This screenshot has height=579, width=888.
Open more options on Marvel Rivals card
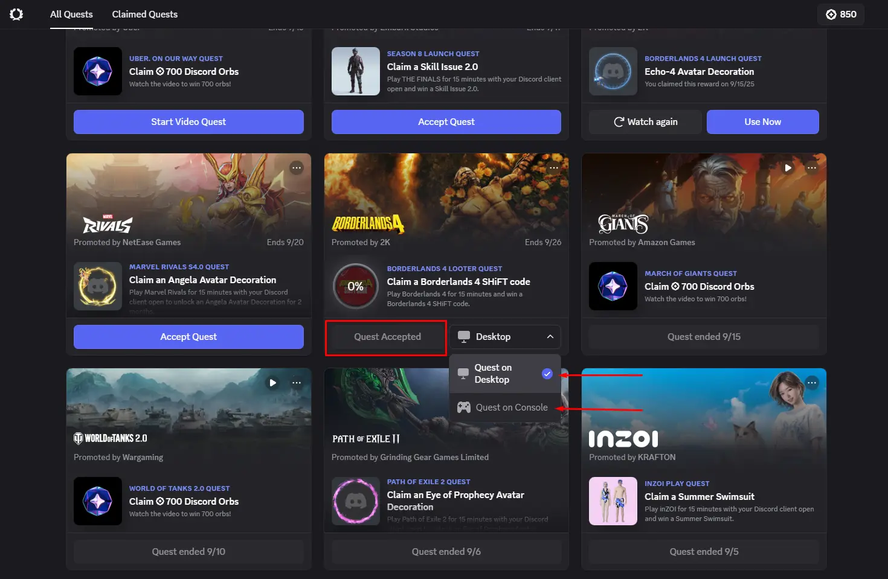point(297,168)
